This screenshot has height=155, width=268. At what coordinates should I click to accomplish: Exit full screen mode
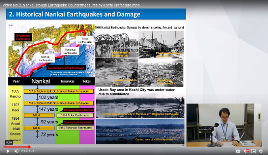pyautogui.click(x=261, y=151)
